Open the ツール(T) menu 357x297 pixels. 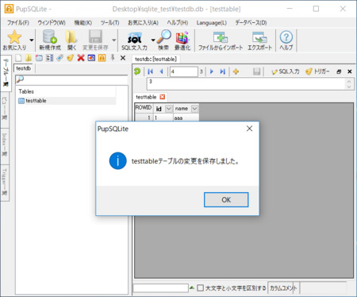[109, 23]
